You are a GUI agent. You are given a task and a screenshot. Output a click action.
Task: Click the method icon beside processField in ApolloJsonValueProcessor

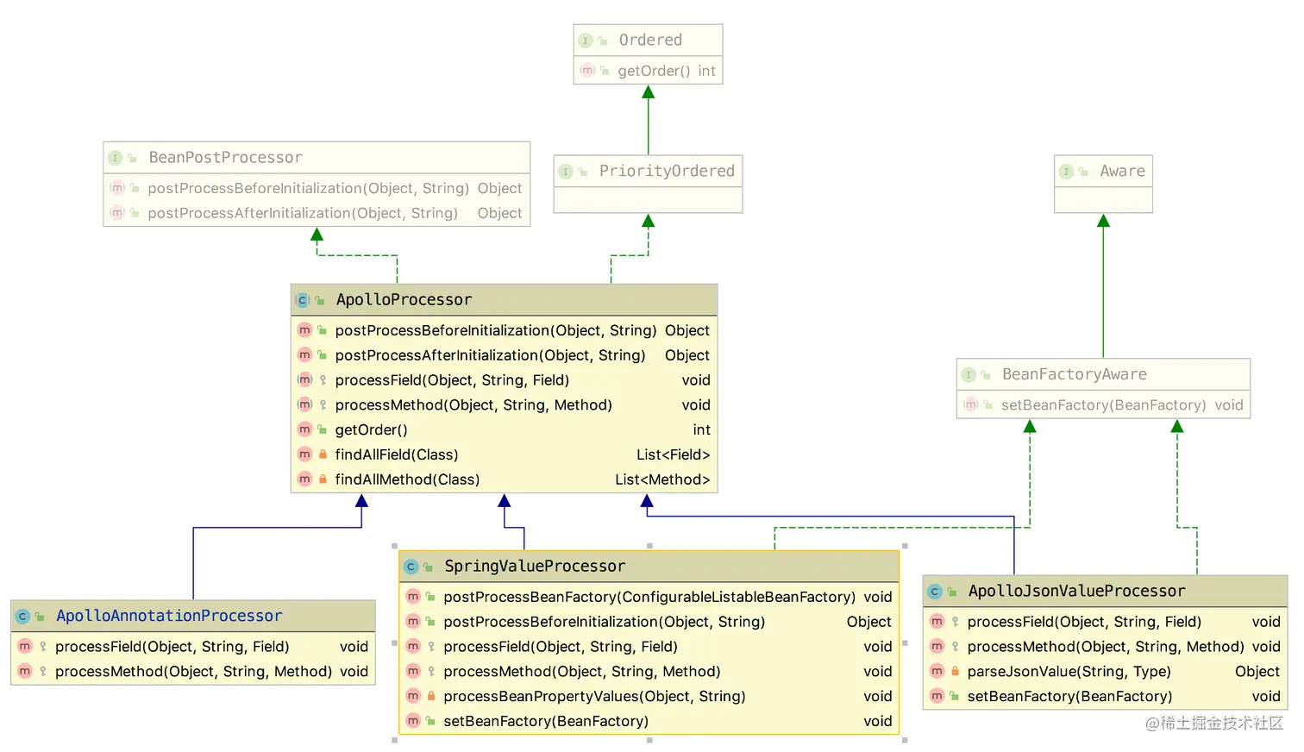[937, 622]
